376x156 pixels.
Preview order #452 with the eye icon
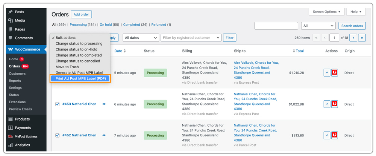(x=104, y=135)
